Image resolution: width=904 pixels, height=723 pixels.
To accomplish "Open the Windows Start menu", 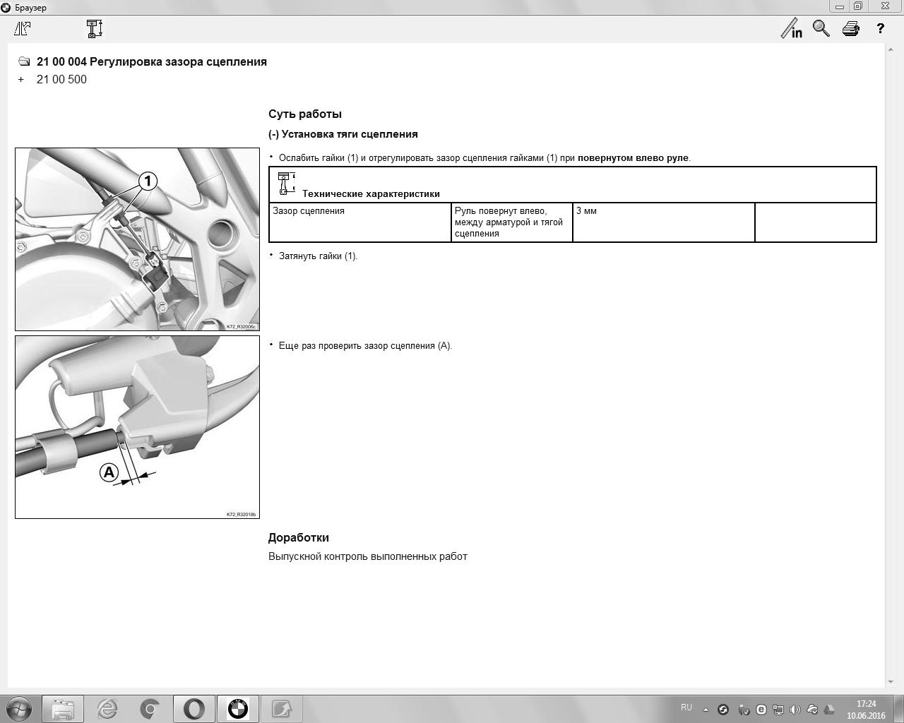I will coord(19,709).
